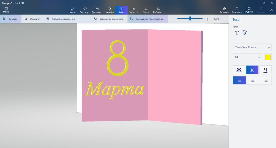276x148 pixels.
Task: Select the 3D text icon
Action: 245,33
